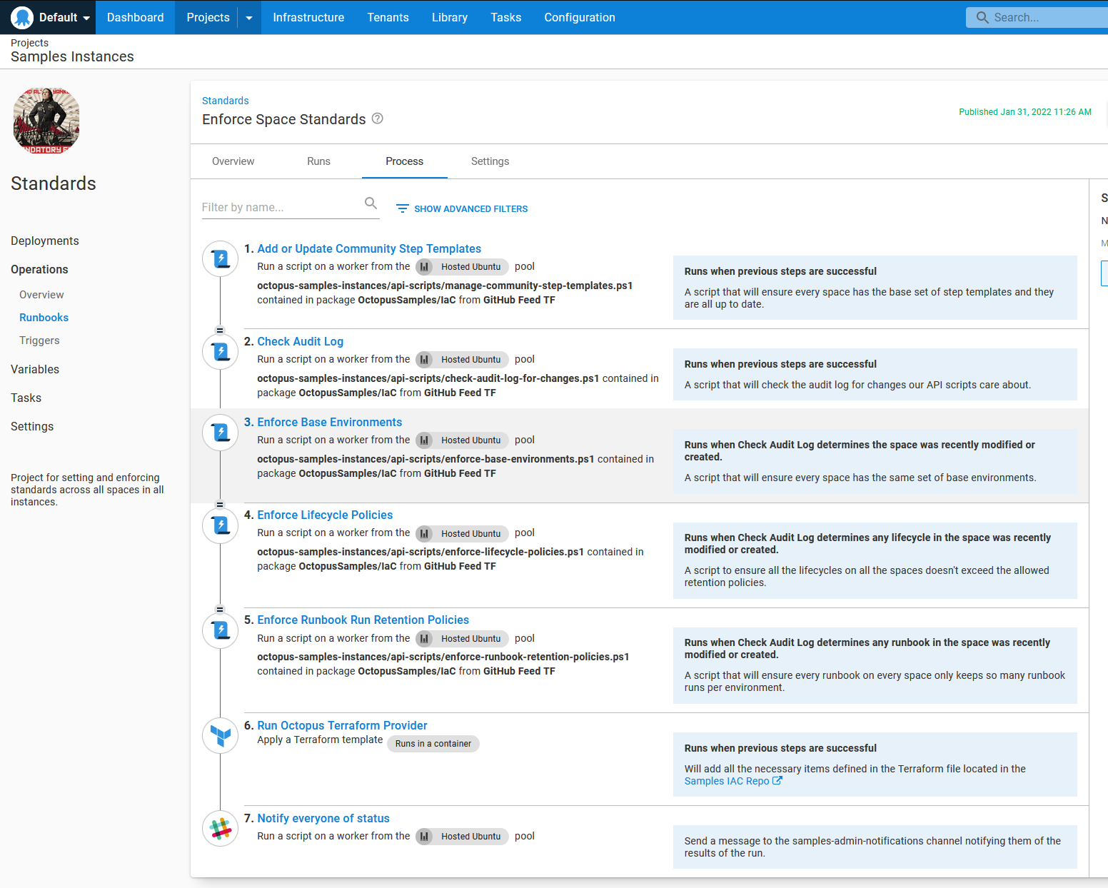Open the Settings tab of the runbook
Image resolution: width=1108 pixels, height=888 pixels.
(x=490, y=161)
